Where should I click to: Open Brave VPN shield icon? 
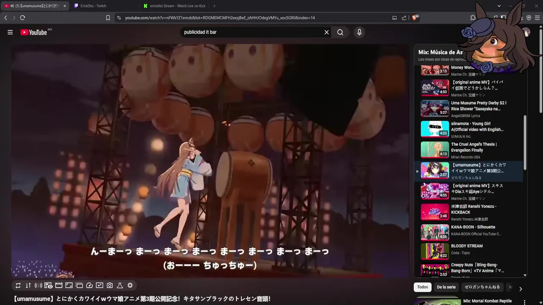point(529,18)
